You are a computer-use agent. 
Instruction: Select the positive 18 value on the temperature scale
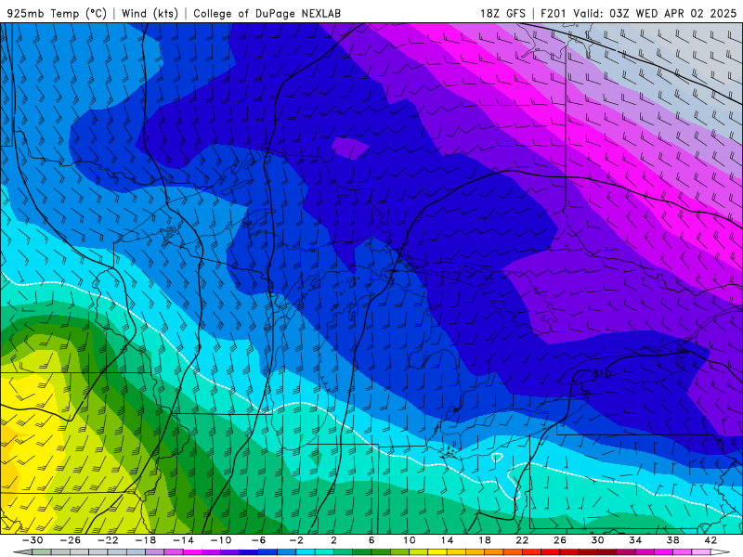coord(485,540)
